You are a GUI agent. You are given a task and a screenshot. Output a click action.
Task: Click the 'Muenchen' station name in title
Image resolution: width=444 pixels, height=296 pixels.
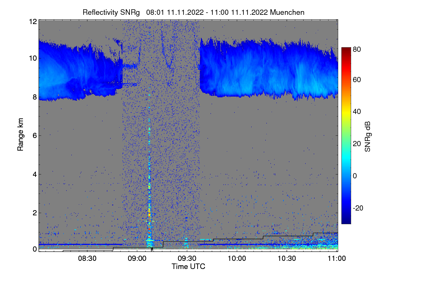pos(287,12)
